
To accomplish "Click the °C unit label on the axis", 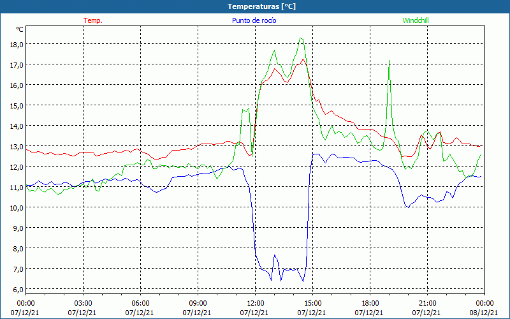I will click(20, 29).
